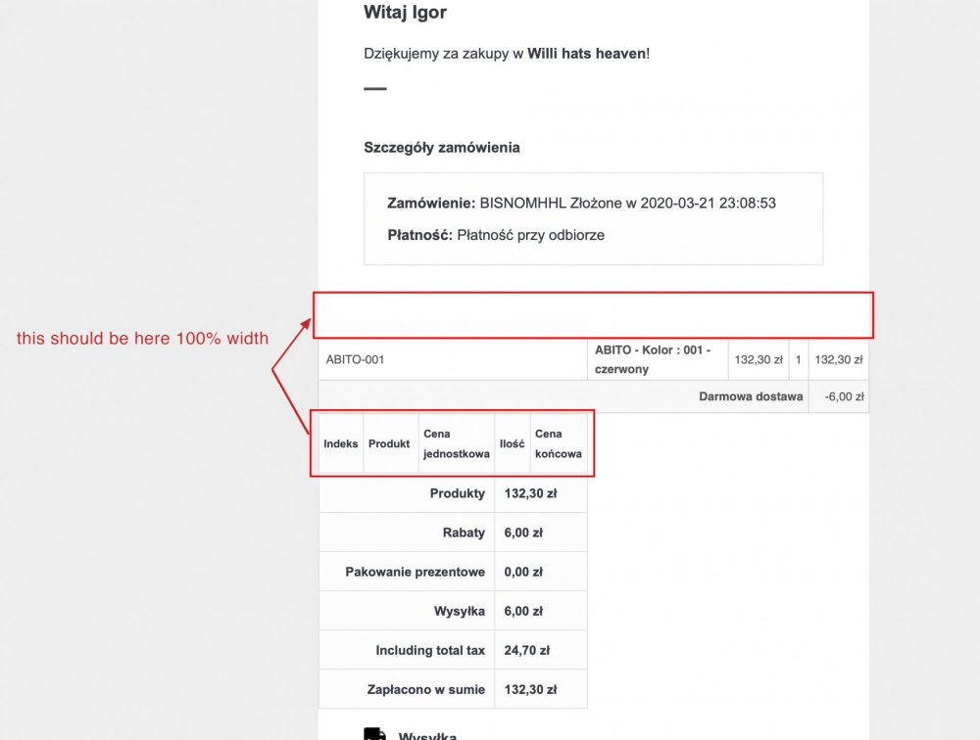Screen dimensions: 980x740
Task: Click the 'Zapłacono w sumie' label
Action: (425, 690)
